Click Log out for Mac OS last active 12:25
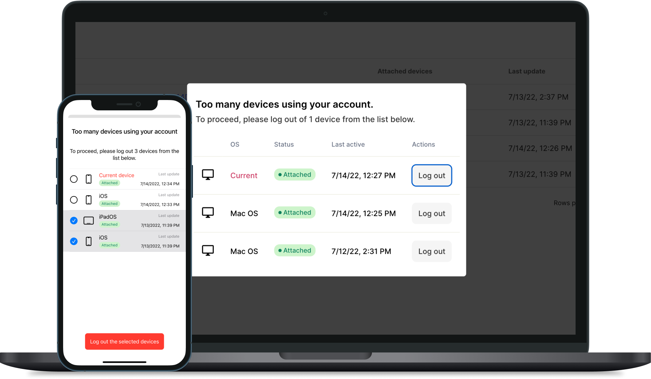Viewport: 651px width, 379px height. pos(431,213)
